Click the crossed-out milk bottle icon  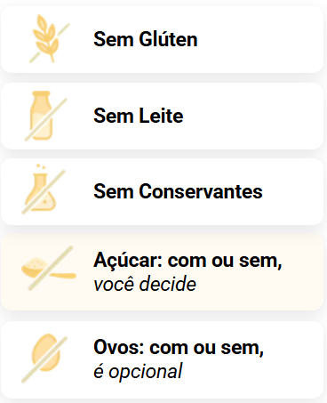[46, 116]
